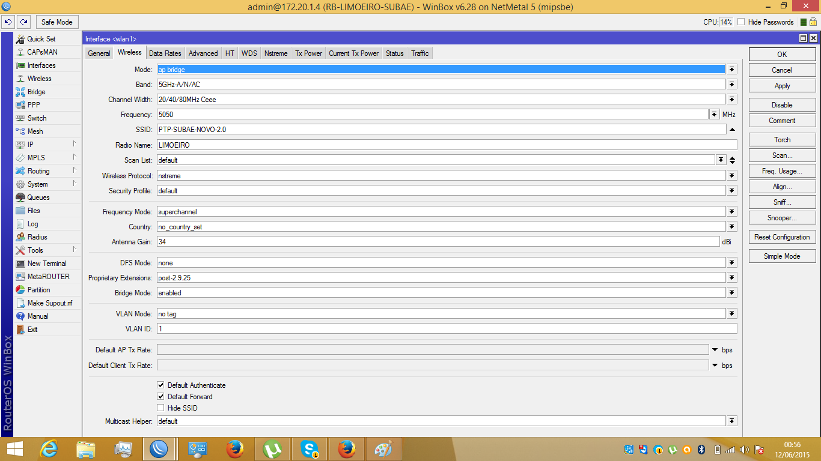The image size is (821, 461).
Task: Open the Channel Width dropdown arrow
Action: tap(731, 100)
